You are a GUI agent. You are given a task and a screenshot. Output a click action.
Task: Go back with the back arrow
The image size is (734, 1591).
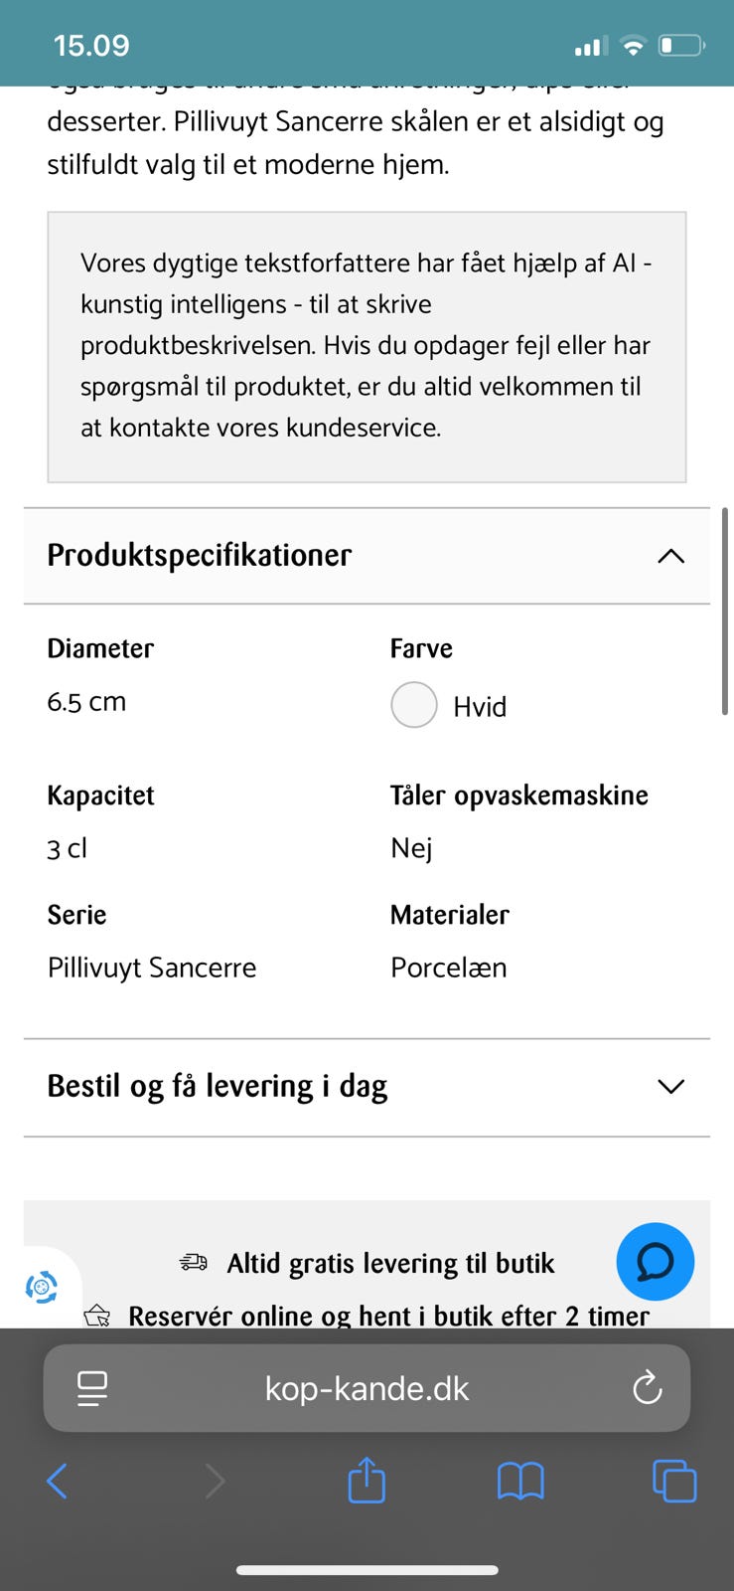coord(58,1481)
